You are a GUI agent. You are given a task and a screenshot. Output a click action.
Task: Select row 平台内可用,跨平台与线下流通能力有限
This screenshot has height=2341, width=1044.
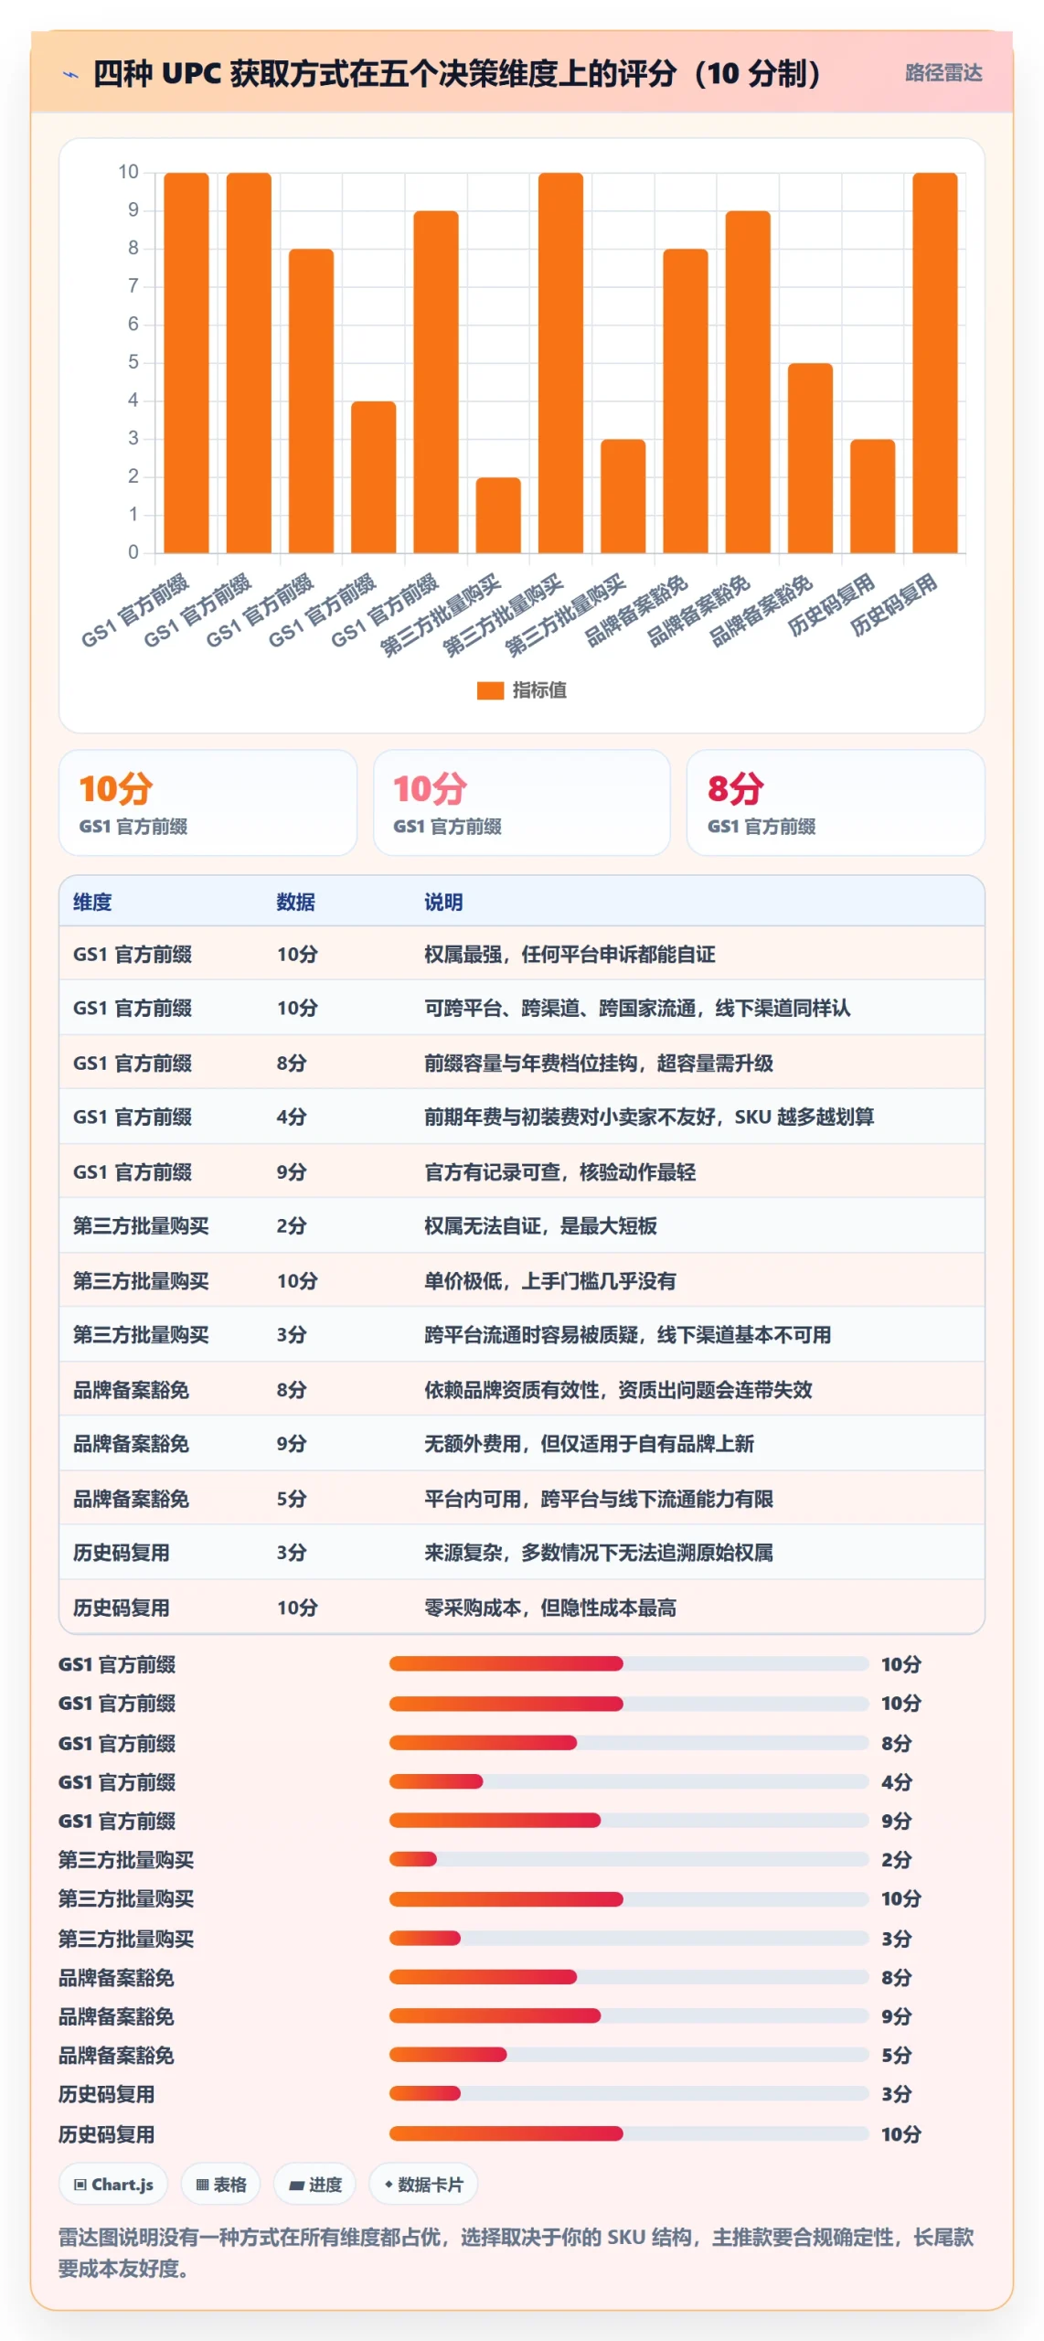pyautogui.click(x=521, y=1498)
